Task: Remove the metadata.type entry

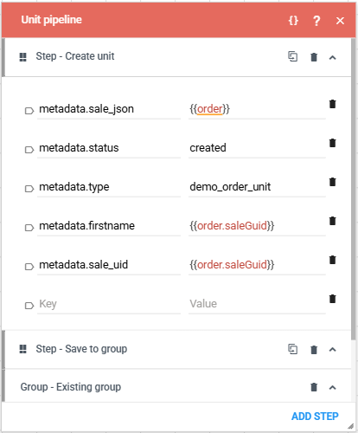Action: 333,182
